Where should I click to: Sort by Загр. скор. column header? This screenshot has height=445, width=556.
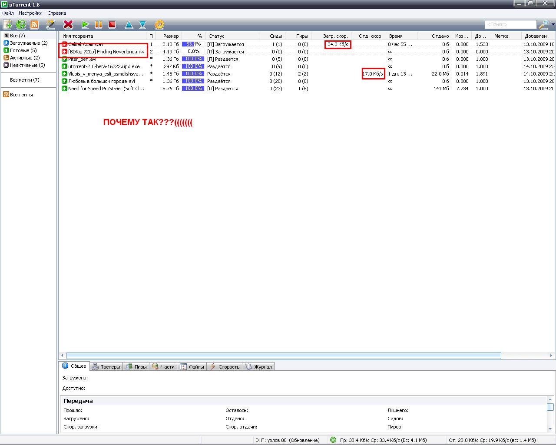tap(331, 36)
